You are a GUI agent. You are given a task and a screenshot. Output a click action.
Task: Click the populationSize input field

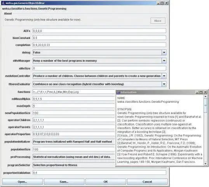coord(73,149)
